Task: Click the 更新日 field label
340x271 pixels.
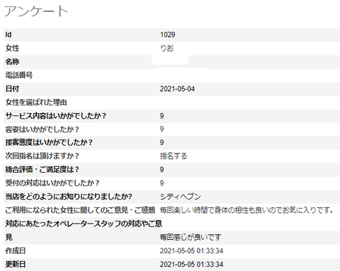Action: 16,264
